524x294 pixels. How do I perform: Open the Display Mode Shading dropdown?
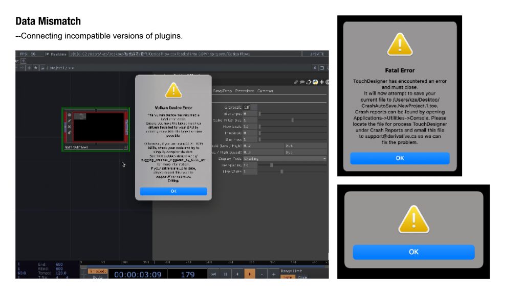[x=285, y=159]
